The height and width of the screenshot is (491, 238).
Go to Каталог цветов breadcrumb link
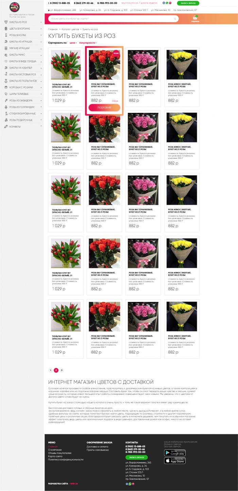click(x=70, y=30)
